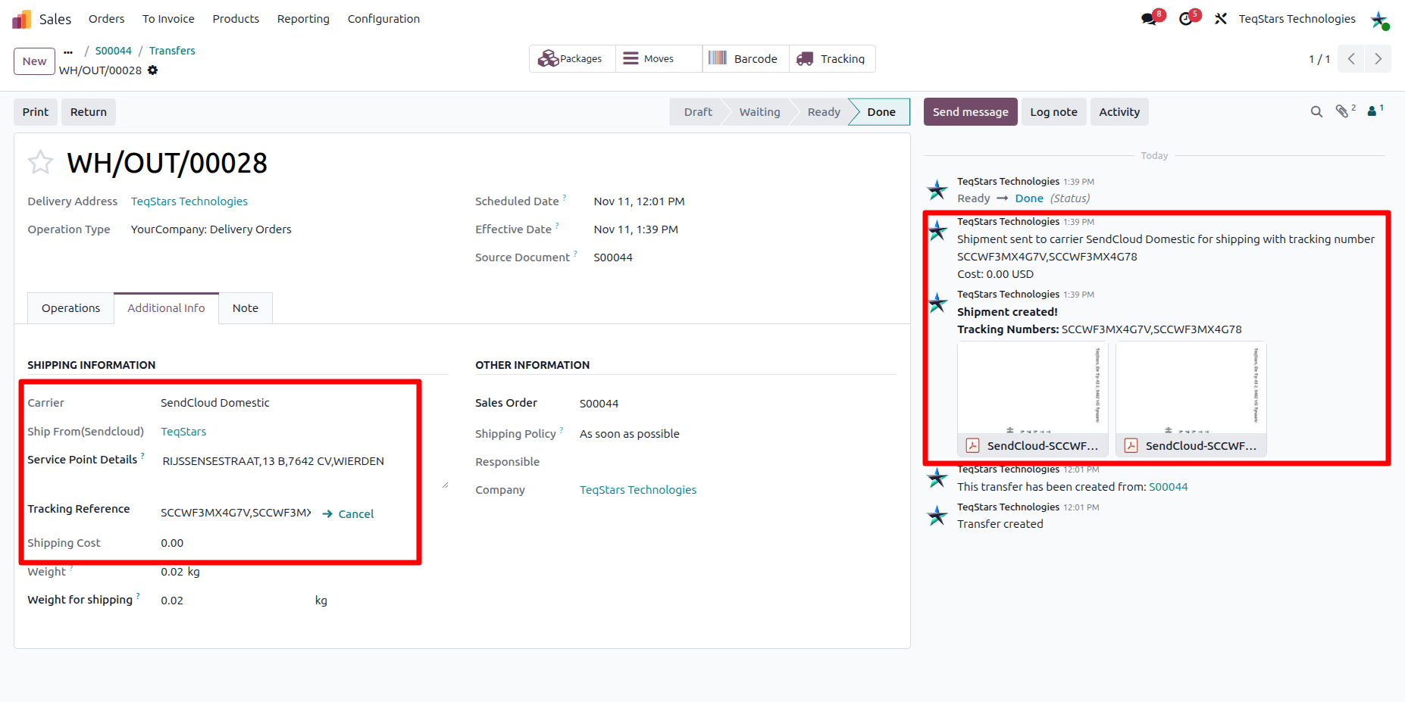Click the New button
Image resolution: width=1405 pixels, height=702 pixels.
(x=34, y=61)
